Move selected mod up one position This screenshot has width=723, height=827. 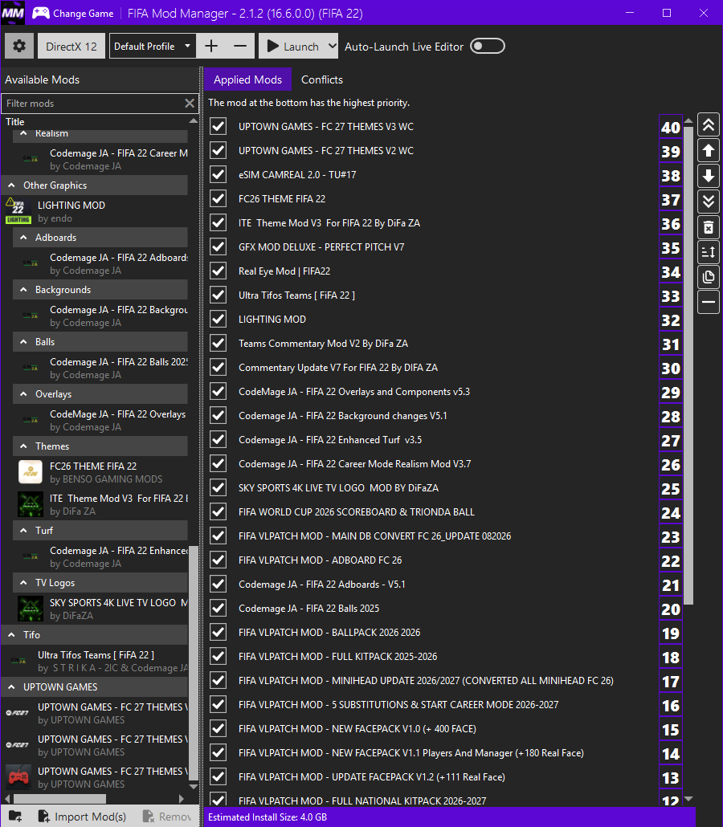709,150
